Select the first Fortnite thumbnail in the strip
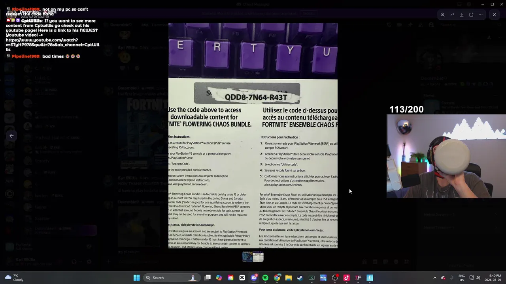Screen dimensions: 506x284 [247, 257]
